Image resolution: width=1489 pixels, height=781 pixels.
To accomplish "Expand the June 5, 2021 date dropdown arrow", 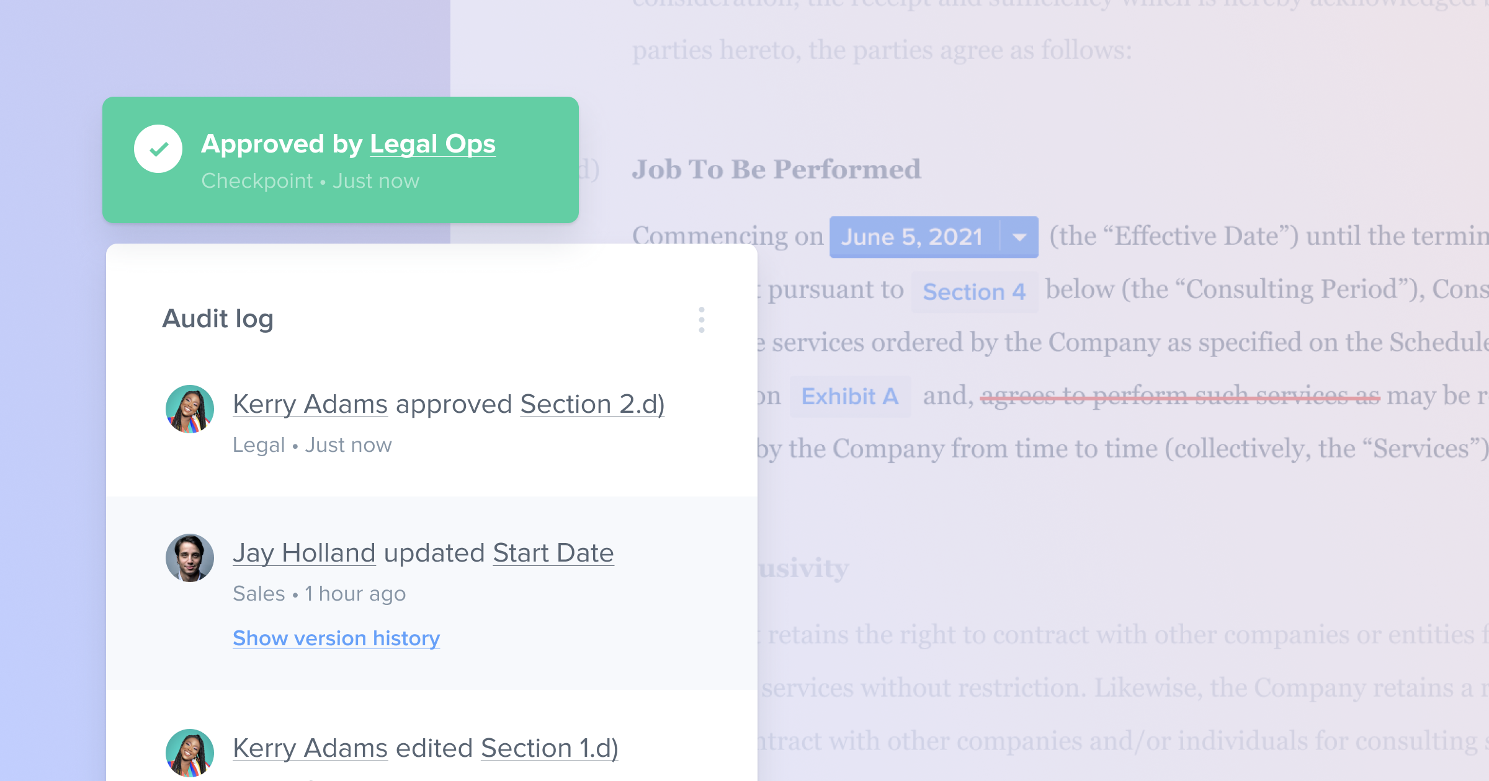I will [x=1019, y=237].
